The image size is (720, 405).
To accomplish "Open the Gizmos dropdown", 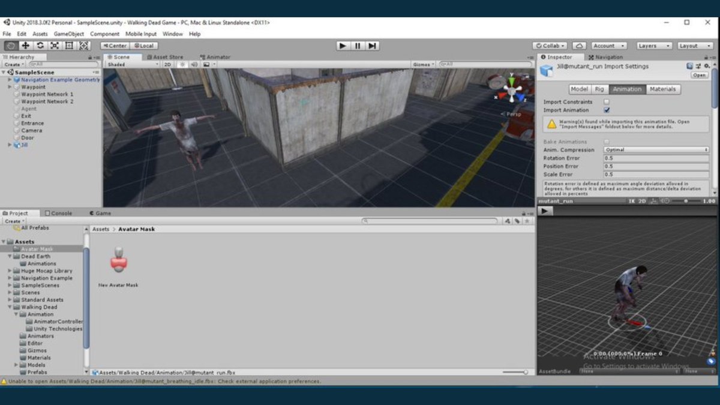I will 423,64.
